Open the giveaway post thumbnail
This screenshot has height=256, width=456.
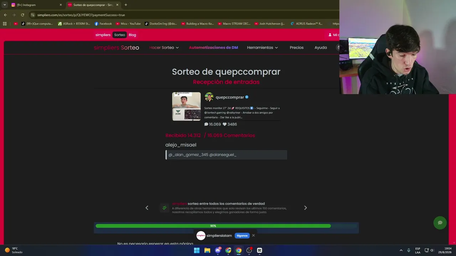pyautogui.click(x=186, y=106)
